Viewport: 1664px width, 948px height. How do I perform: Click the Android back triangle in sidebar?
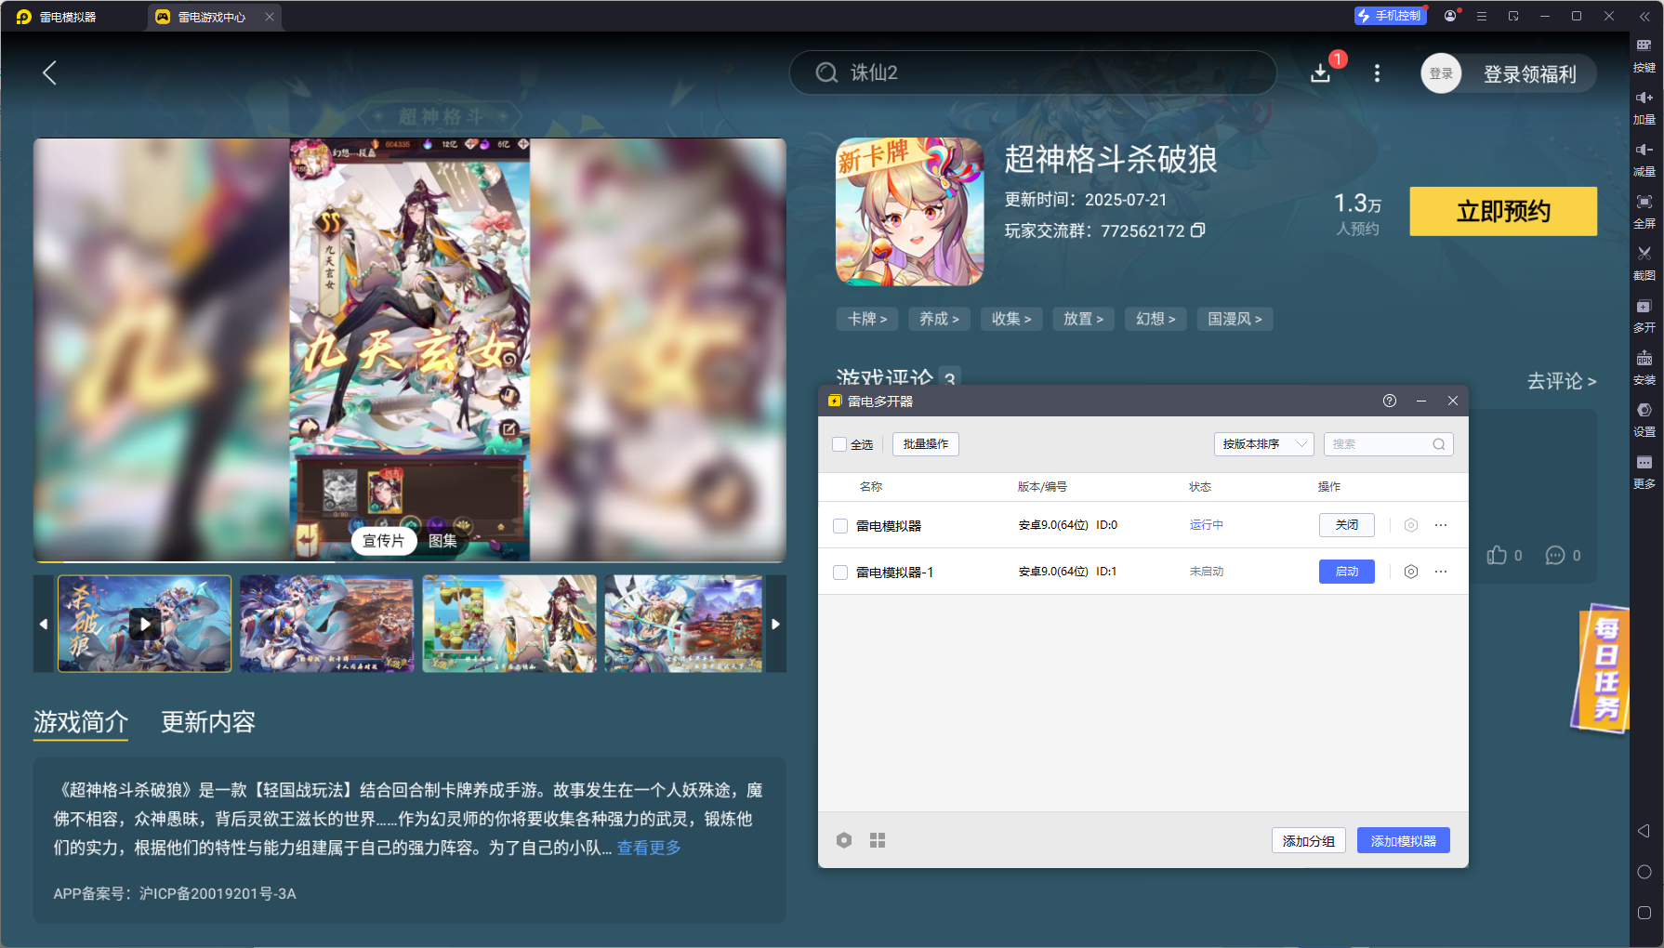(x=1644, y=831)
